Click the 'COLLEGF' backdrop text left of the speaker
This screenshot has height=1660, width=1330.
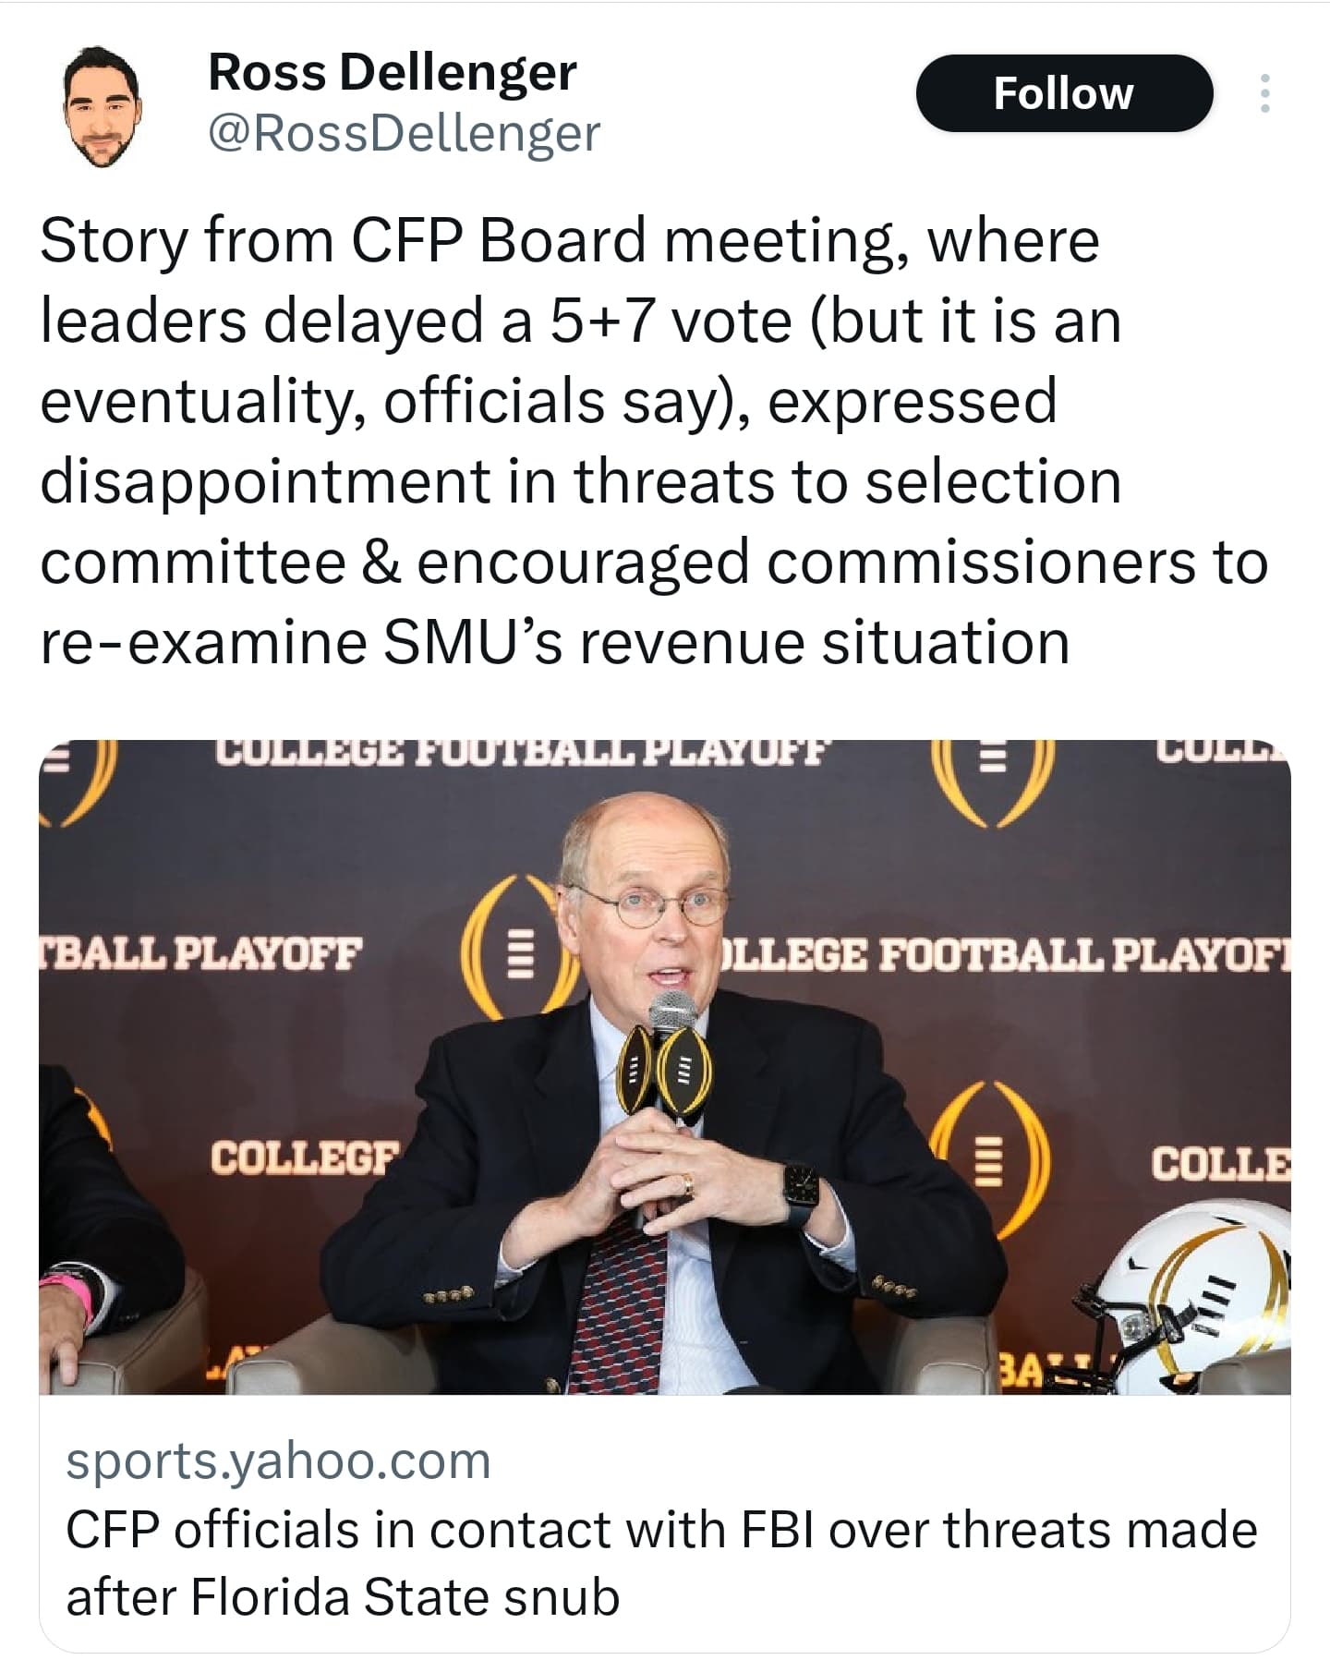click(x=306, y=1157)
